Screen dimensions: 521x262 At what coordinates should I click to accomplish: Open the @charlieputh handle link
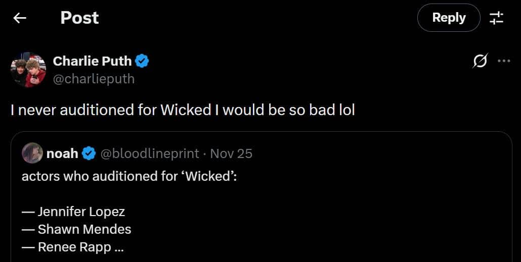[94, 79]
